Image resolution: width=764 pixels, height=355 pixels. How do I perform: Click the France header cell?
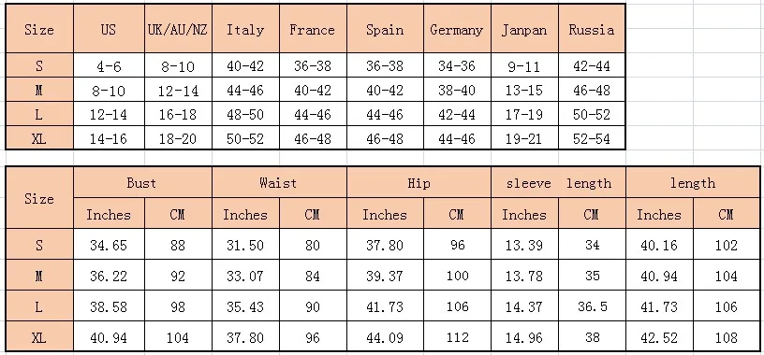313,29
